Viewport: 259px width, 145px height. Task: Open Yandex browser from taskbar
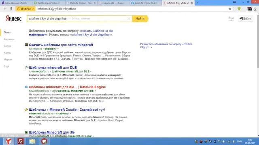[8, 141]
